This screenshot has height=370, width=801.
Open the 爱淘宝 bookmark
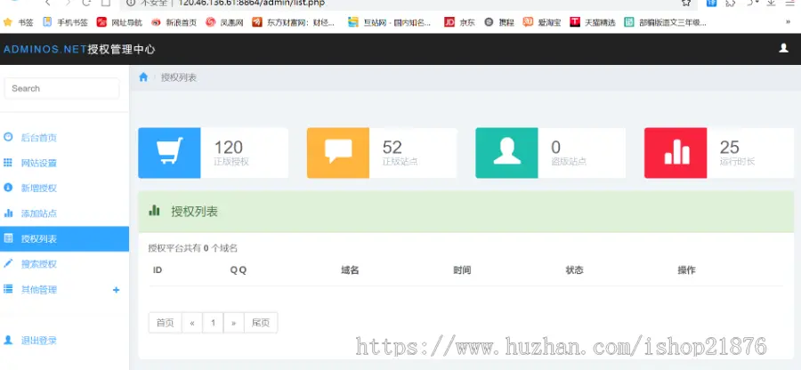pyautogui.click(x=541, y=22)
